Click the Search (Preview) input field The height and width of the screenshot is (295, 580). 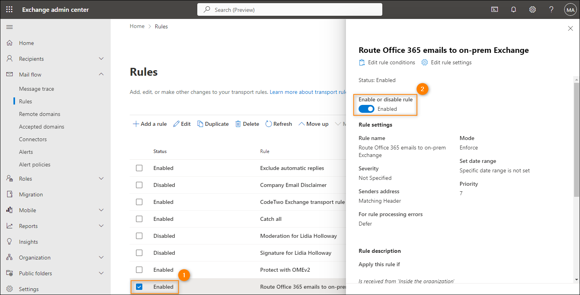pyautogui.click(x=290, y=9)
